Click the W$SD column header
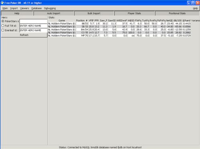 pyautogui.click(x=131, y=21)
